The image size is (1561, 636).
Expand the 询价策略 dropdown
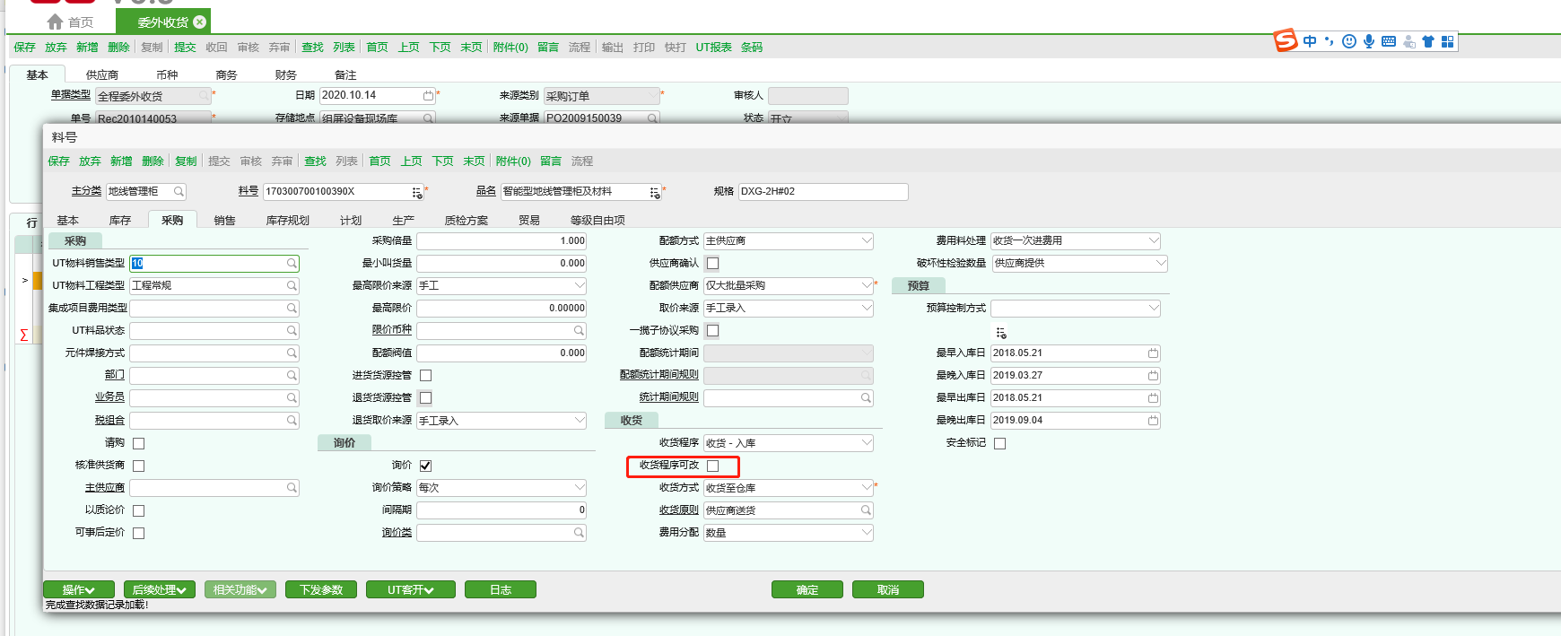point(579,488)
